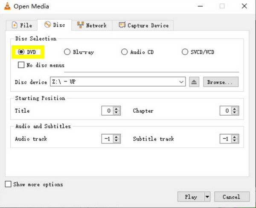Select the SVCD/VCD radio option

[185, 52]
